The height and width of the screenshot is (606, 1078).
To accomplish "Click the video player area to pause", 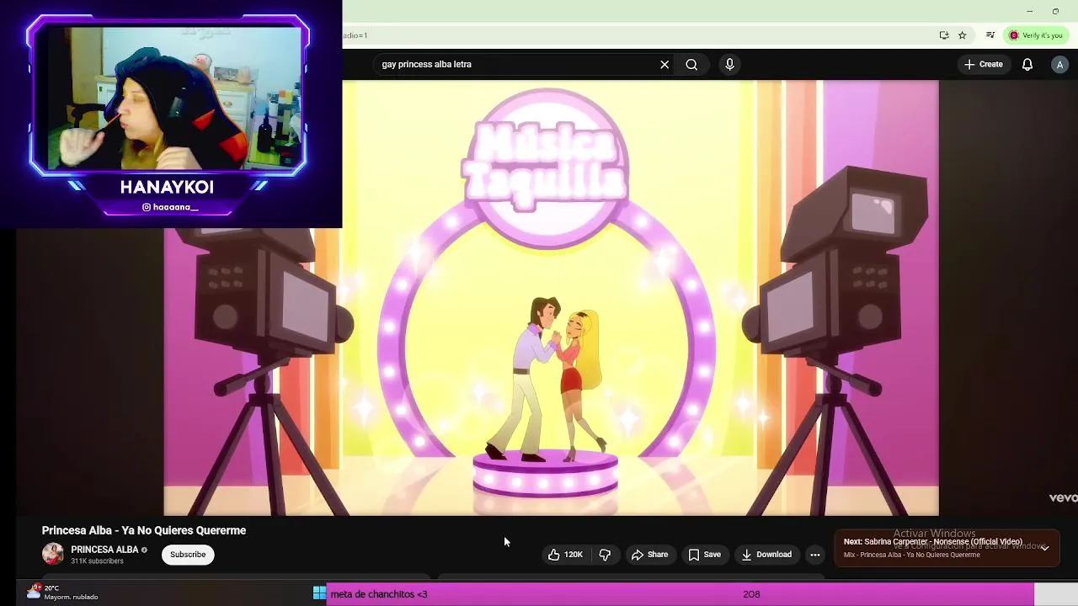I will (552, 297).
